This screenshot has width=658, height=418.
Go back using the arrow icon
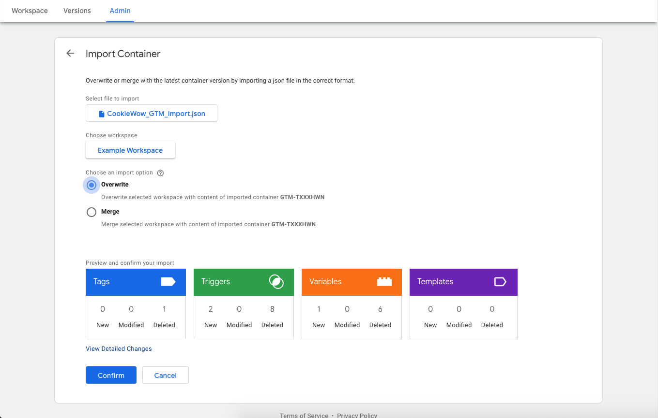coord(70,54)
